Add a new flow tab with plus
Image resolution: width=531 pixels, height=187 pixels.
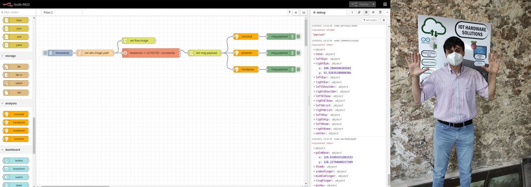point(296,13)
